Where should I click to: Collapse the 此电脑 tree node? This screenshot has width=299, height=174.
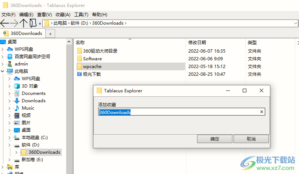[x=2, y=71]
